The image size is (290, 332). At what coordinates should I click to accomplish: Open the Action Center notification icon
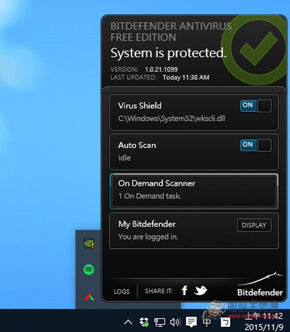tap(191, 322)
